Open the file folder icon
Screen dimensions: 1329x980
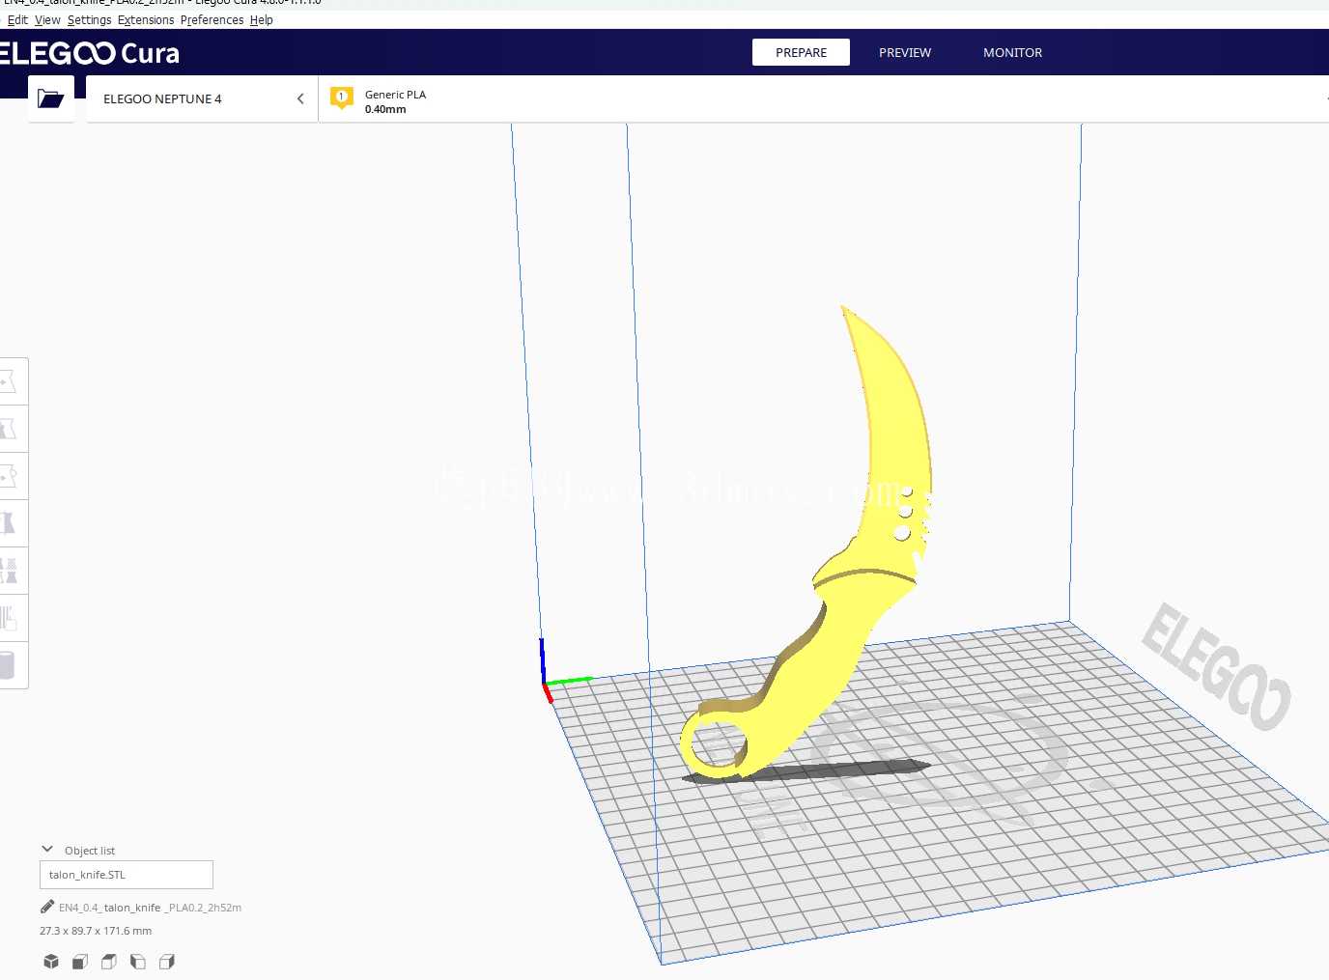click(x=50, y=98)
